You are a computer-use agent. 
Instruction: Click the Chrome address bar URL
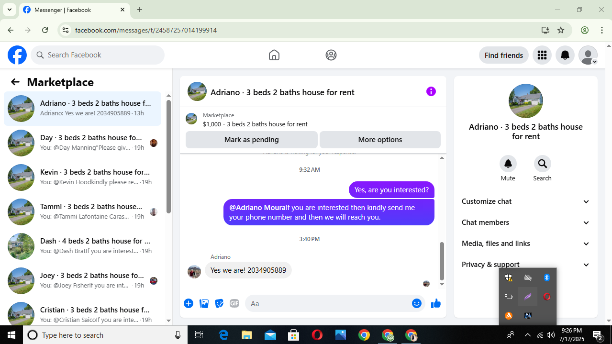click(146, 30)
